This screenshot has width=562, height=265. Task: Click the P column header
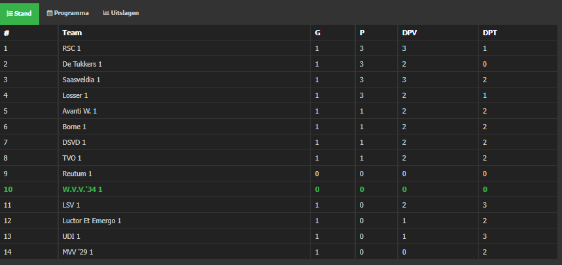coord(362,33)
